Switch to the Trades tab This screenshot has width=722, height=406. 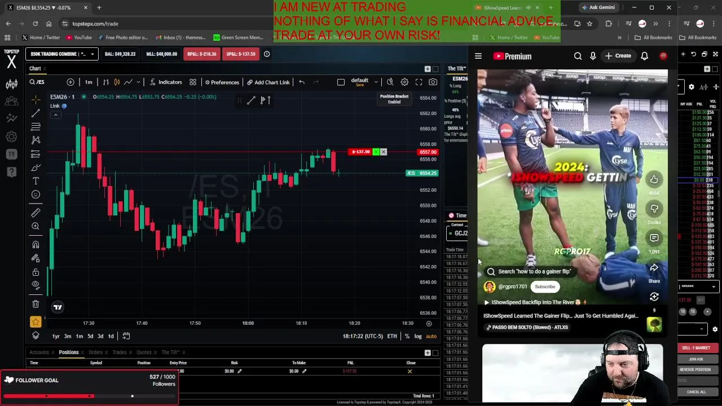pos(119,352)
